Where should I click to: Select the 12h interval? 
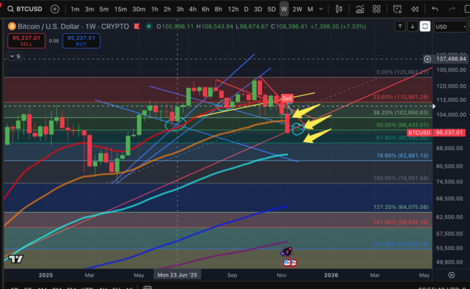[x=233, y=9]
